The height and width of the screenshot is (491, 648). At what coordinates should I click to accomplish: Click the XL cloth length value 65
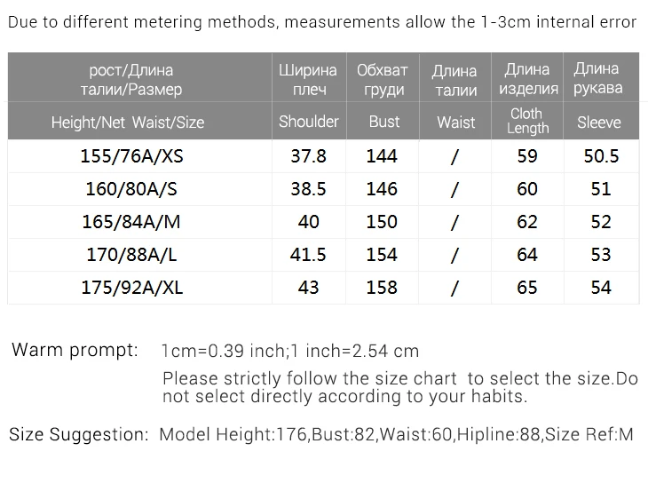(527, 288)
